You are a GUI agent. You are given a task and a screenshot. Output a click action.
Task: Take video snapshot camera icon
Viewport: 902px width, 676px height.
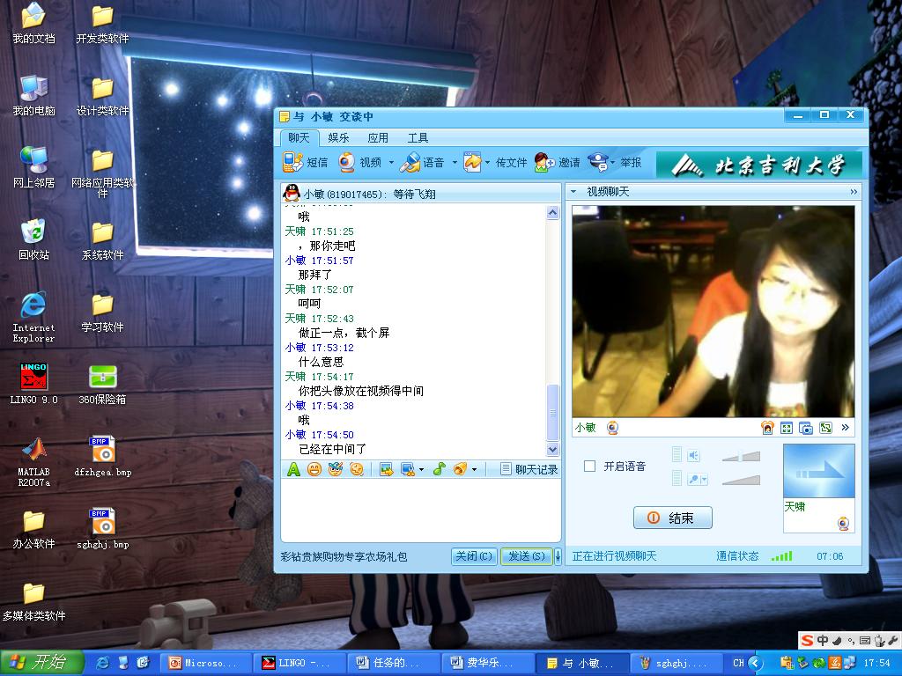tap(806, 429)
